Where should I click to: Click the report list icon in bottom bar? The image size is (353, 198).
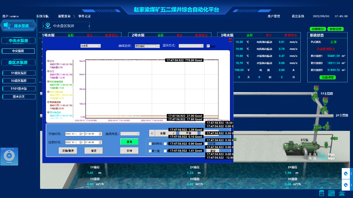(322, 193)
